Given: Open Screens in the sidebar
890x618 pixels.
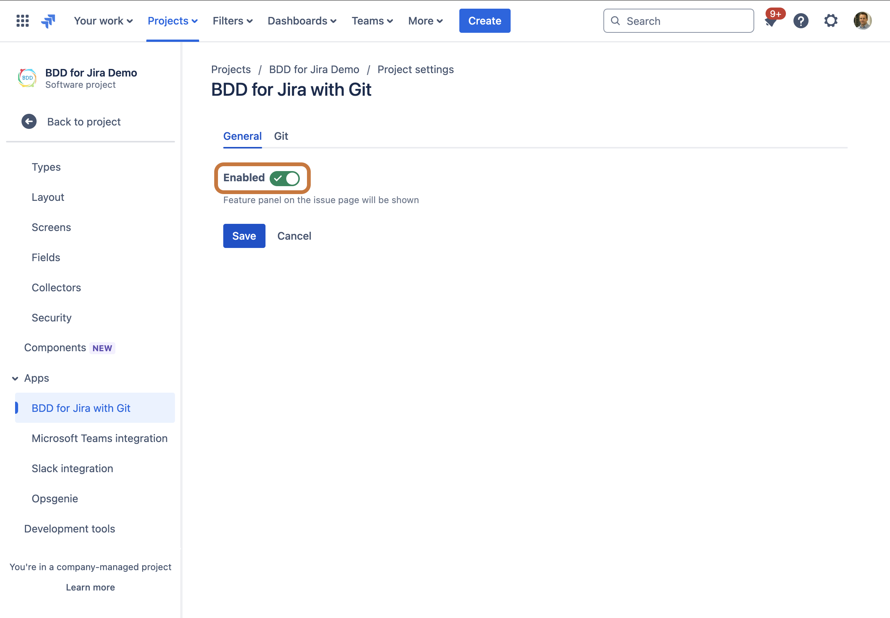Looking at the screenshot, I should click(51, 227).
